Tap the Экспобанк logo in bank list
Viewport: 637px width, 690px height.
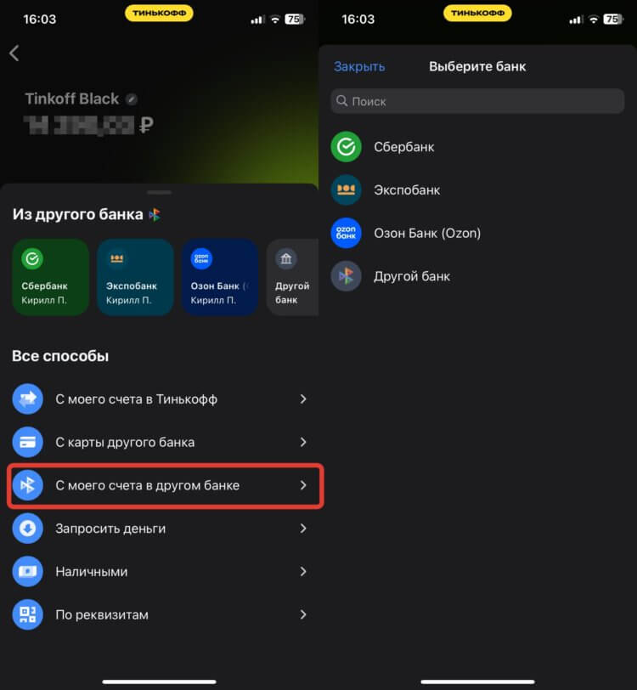tap(347, 190)
